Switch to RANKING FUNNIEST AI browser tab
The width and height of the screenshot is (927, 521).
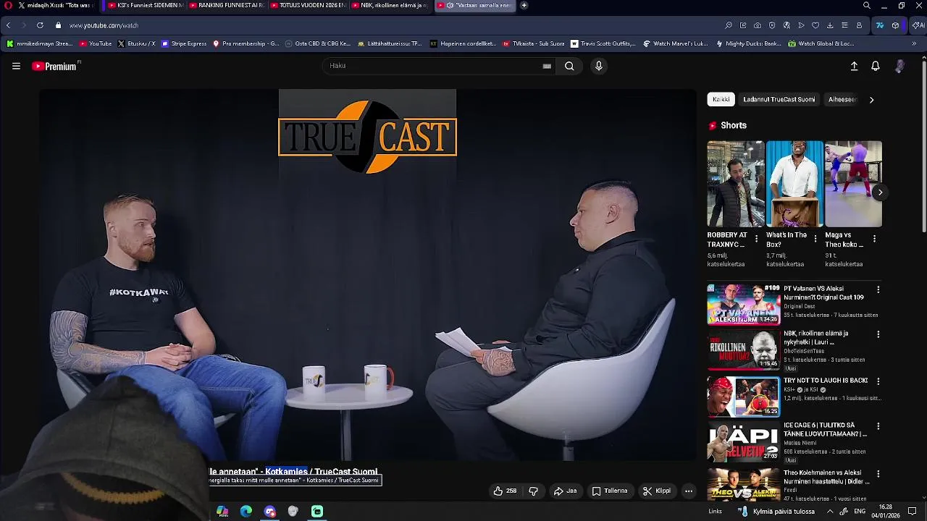tap(226, 5)
